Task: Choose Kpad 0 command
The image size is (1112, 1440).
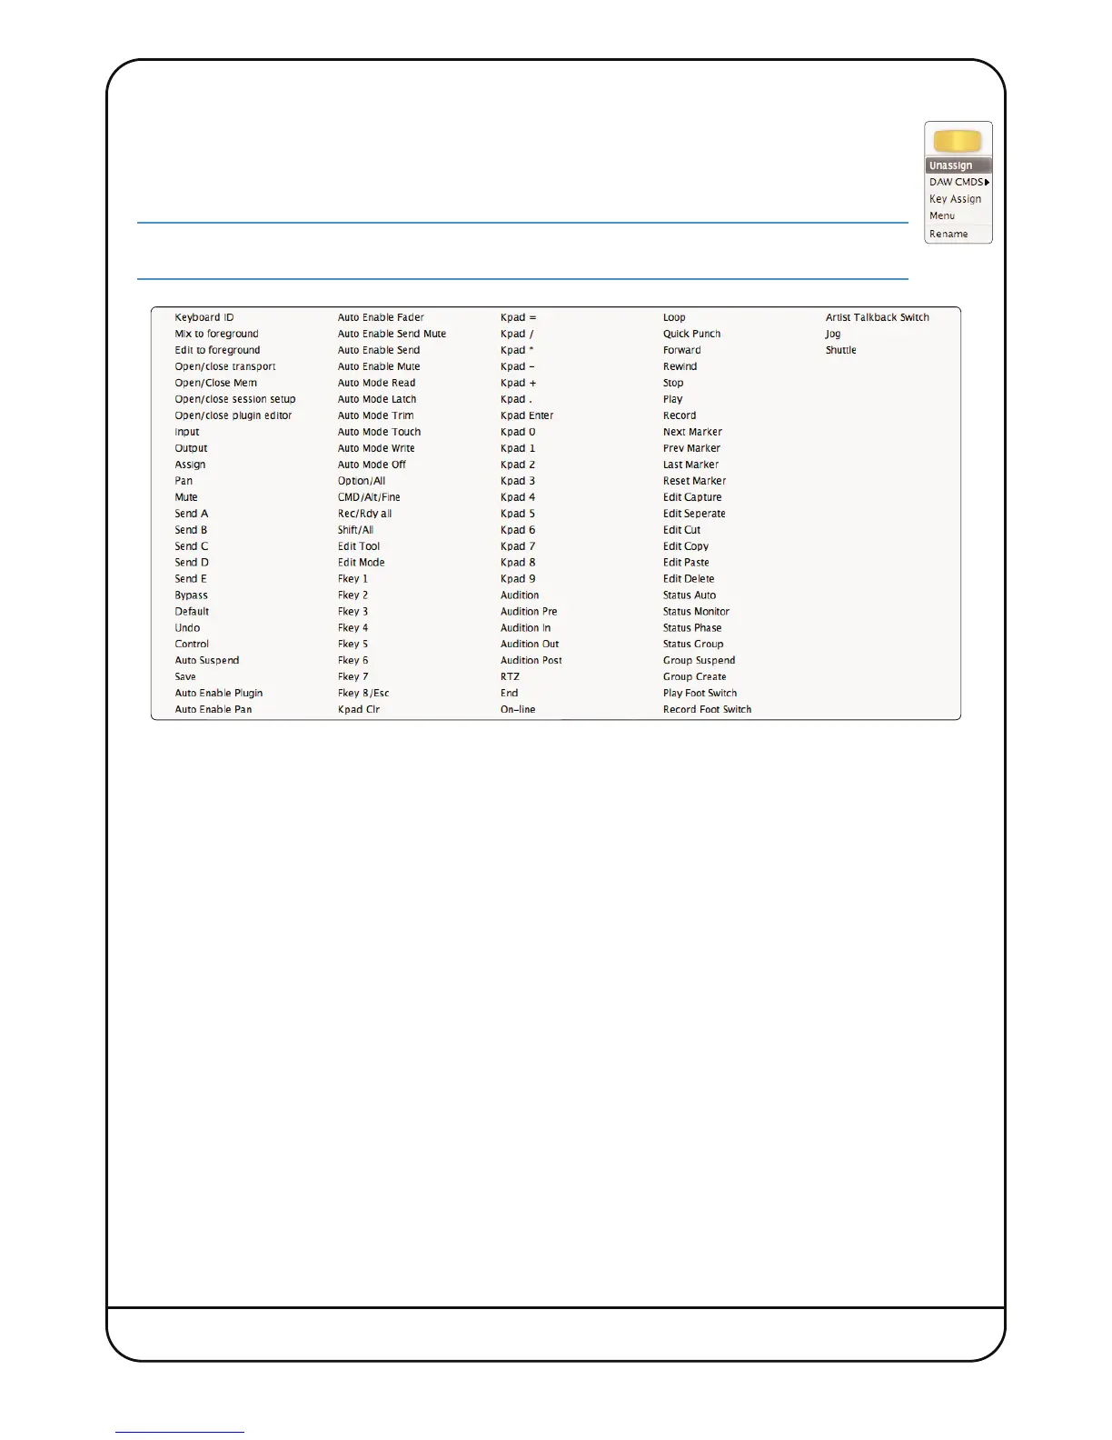Action: [518, 432]
